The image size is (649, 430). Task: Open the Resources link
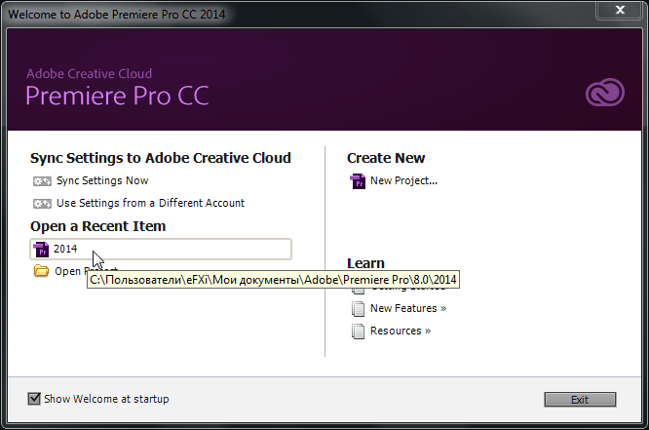(x=401, y=331)
